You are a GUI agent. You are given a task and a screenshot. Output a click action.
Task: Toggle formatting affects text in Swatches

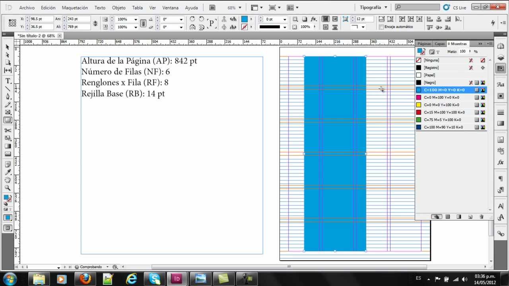pyautogui.click(x=438, y=52)
